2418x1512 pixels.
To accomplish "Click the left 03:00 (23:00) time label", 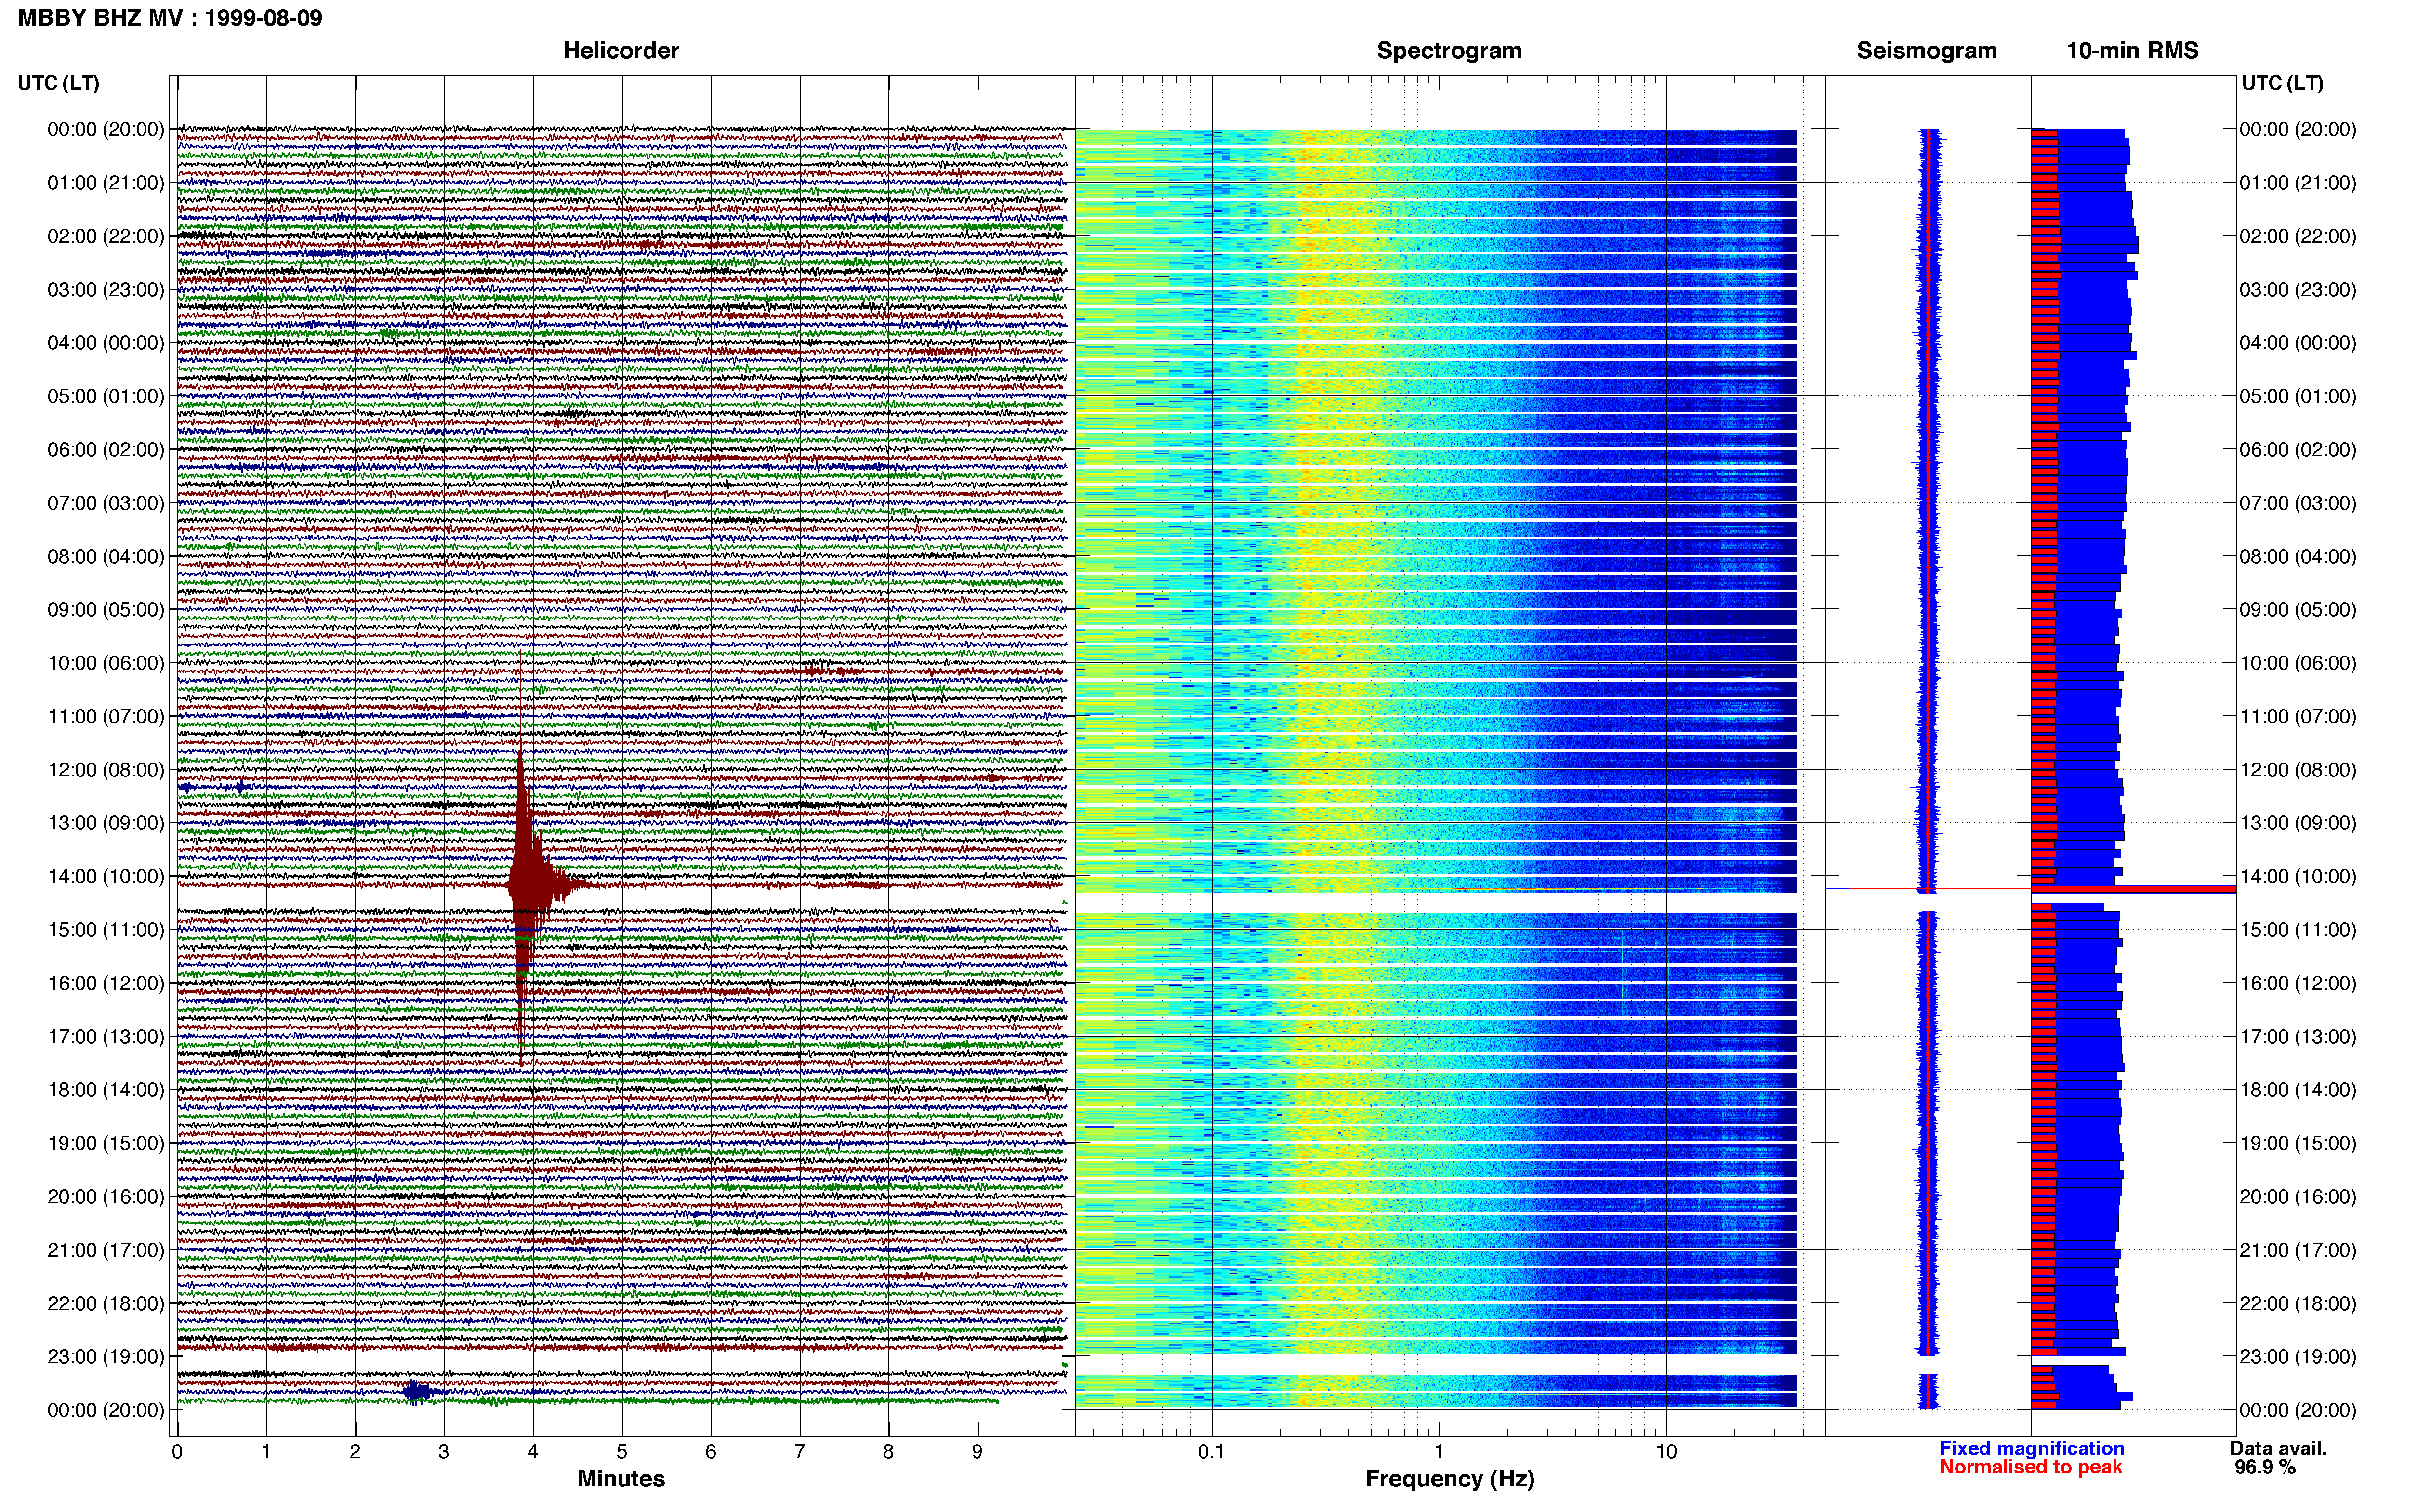I will click(x=106, y=290).
